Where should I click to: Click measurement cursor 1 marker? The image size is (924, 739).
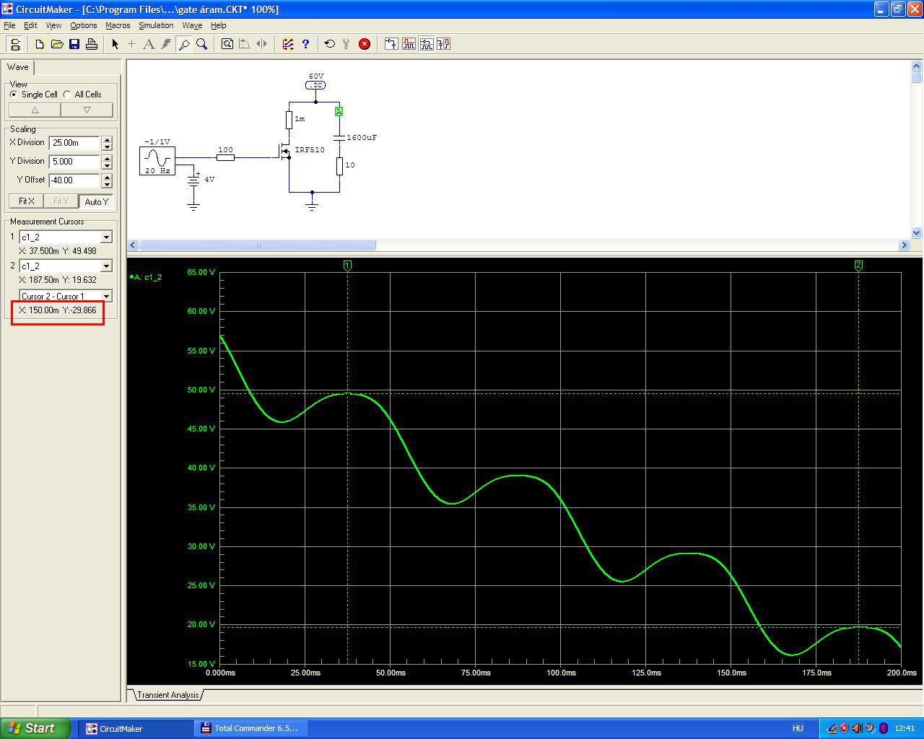click(x=347, y=266)
